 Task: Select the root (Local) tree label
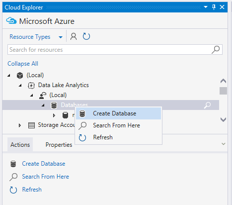pos(35,76)
